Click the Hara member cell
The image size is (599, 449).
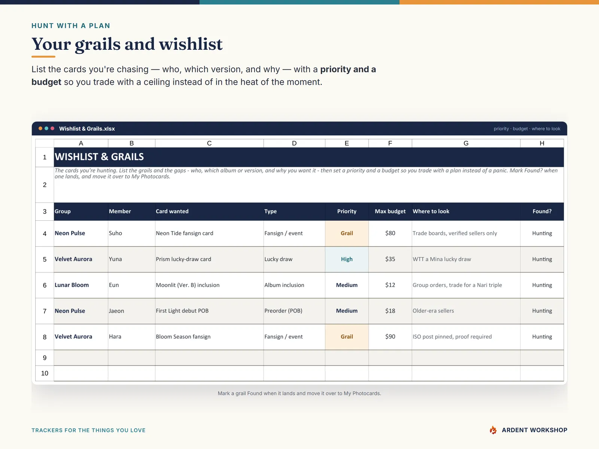click(132, 337)
